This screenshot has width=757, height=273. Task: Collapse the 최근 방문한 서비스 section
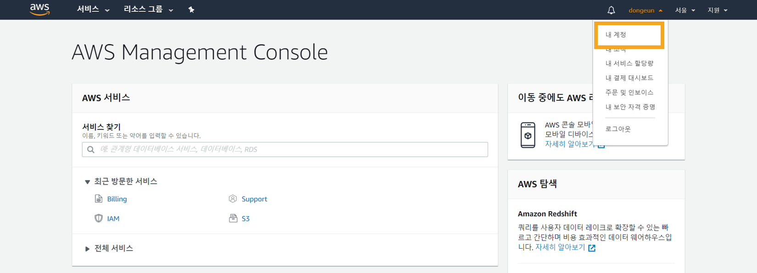click(x=121, y=181)
